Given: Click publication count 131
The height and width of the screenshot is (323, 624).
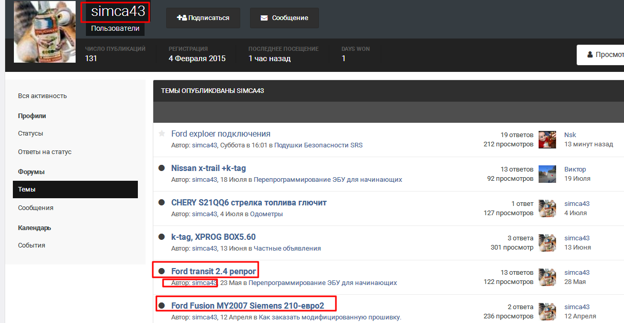Looking at the screenshot, I should tap(91, 59).
